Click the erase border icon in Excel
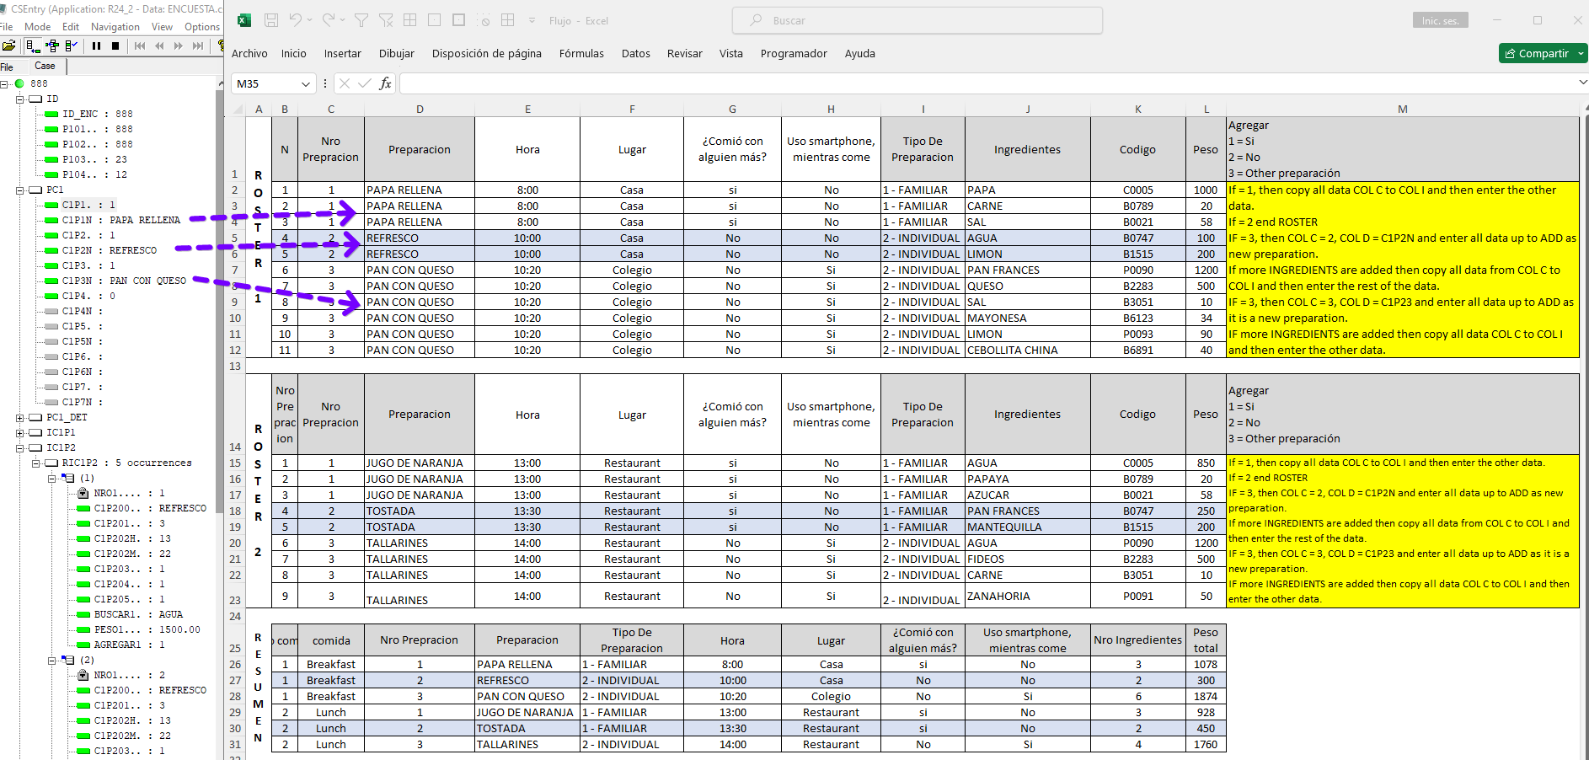1589x760 pixels. (484, 20)
